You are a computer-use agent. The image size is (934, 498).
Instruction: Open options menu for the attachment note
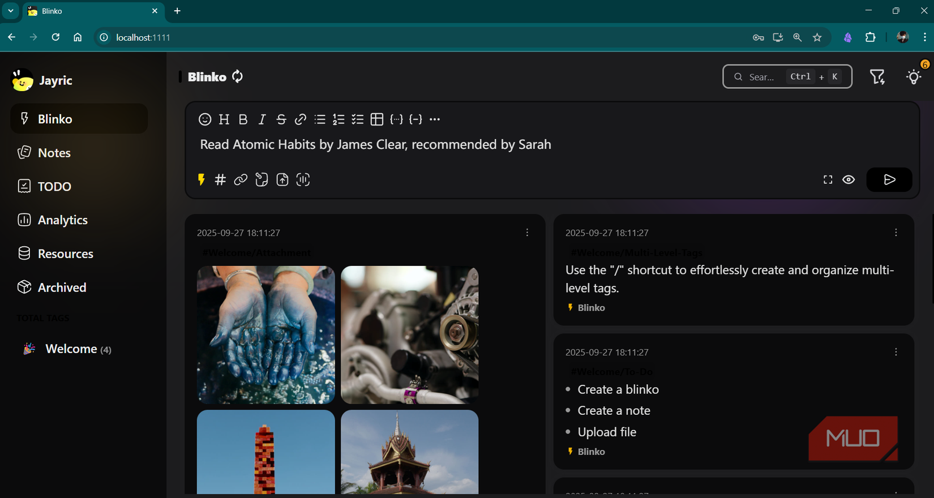[527, 233]
